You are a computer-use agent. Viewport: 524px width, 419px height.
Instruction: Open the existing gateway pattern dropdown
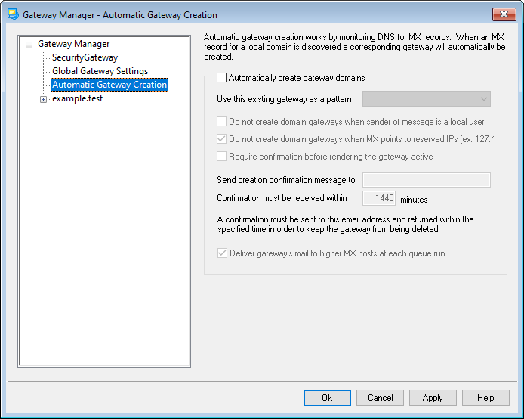point(427,99)
